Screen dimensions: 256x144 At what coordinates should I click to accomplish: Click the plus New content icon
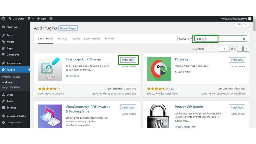point(38,19)
